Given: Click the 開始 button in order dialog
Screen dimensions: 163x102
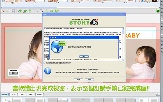Looking at the screenshot, I should click(x=89, y=80).
